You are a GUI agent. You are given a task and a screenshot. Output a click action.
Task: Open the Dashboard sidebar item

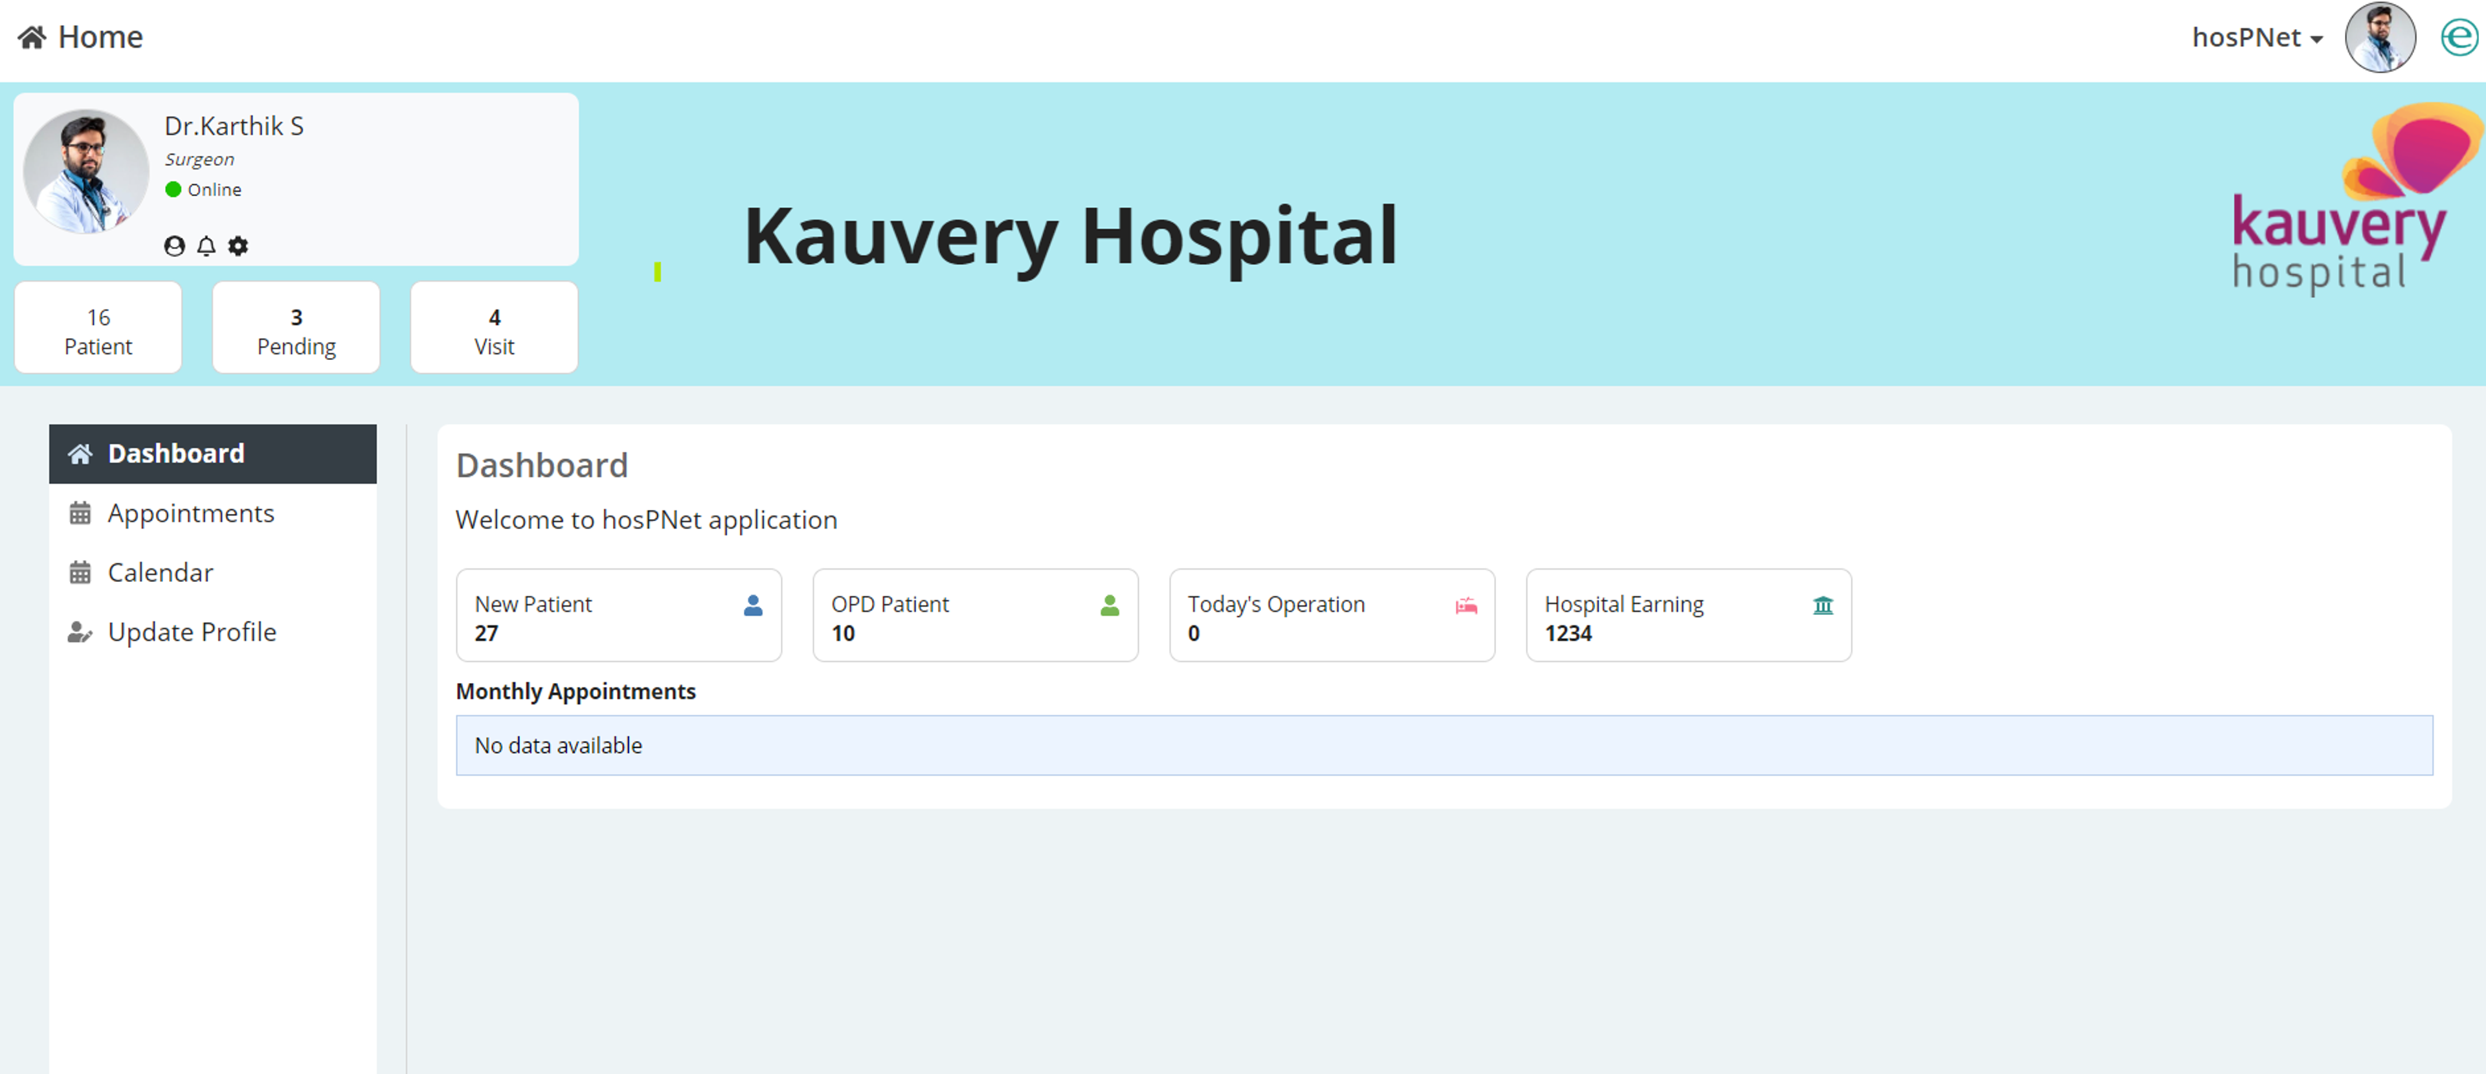click(x=212, y=454)
